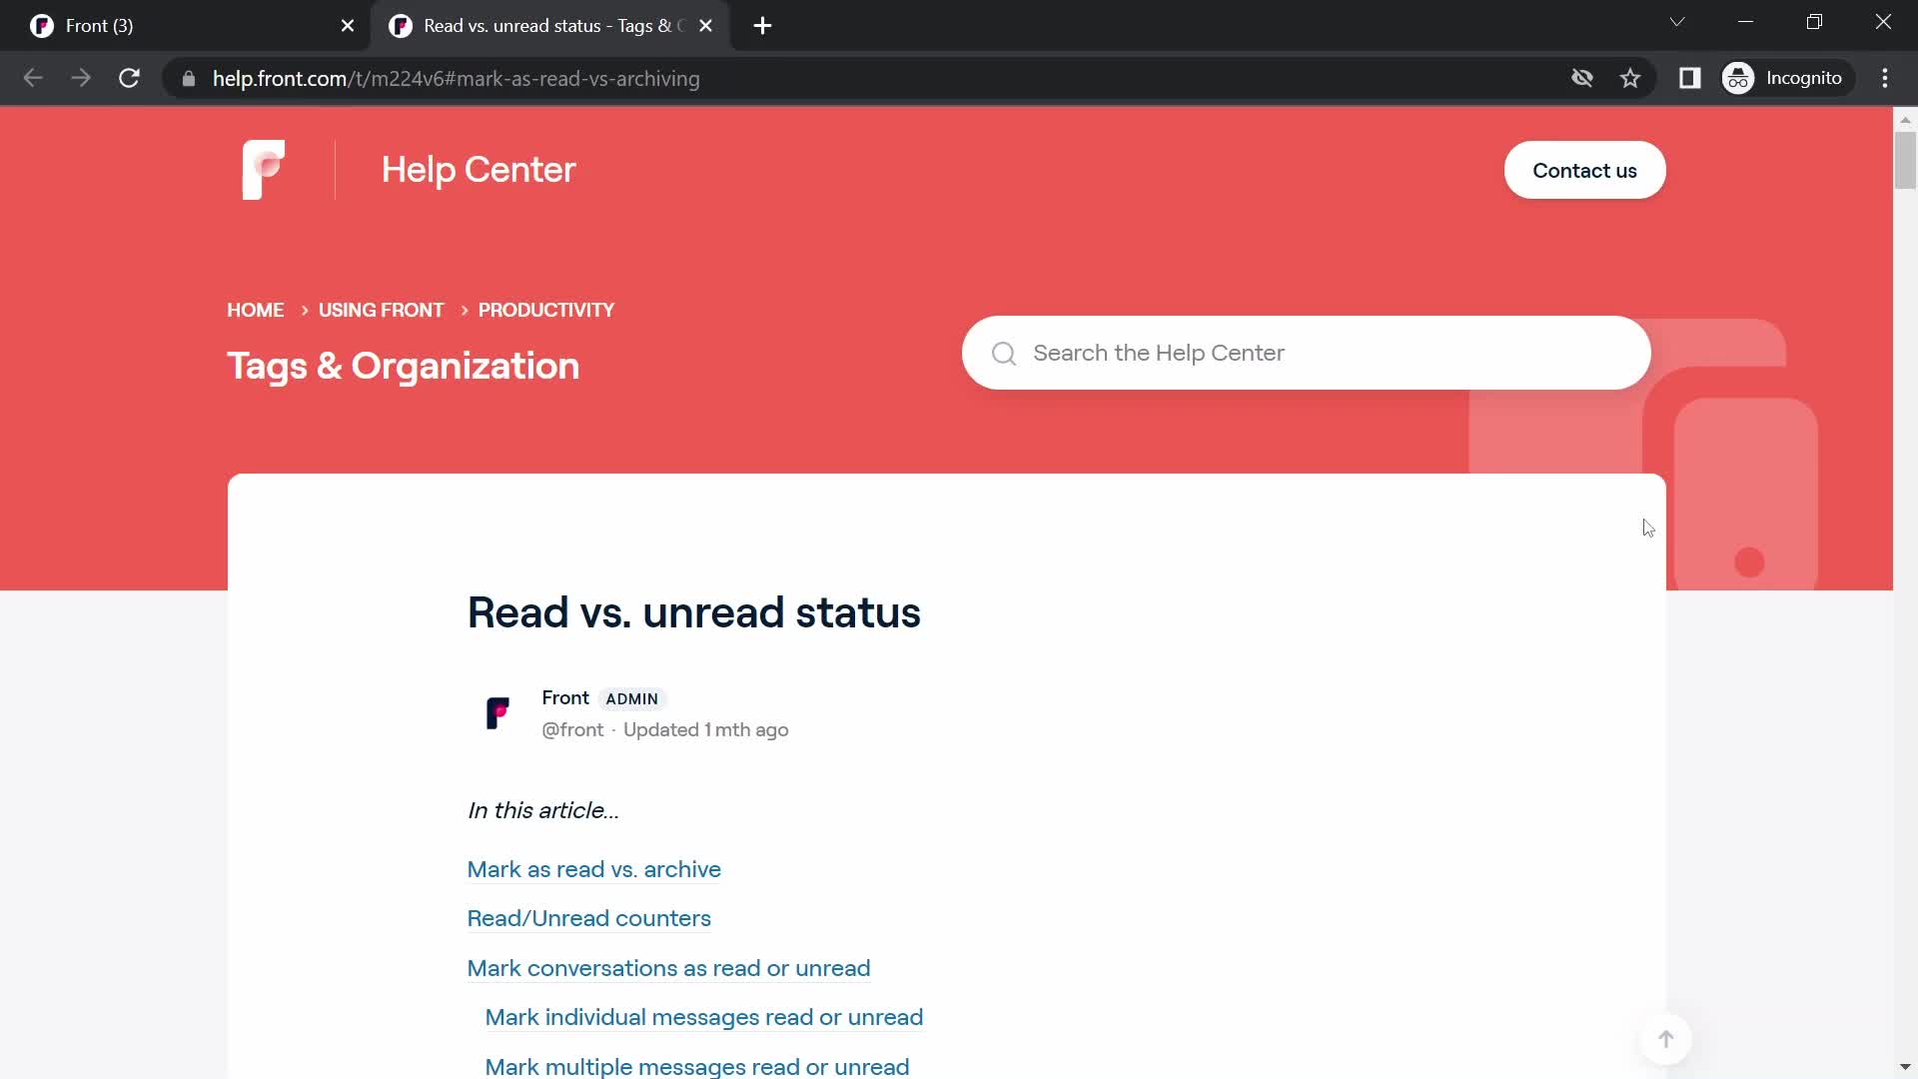
Task: Click Mark multiple messages read or unread
Action: (697, 1067)
